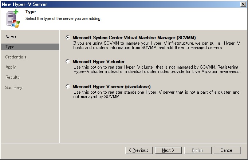Click the New Hyper-V Server title bar

[x=120, y=4]
